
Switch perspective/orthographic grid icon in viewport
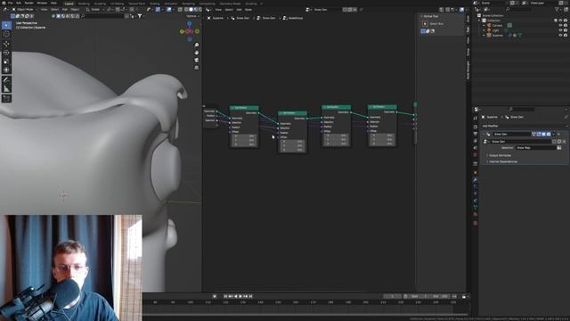click(197, 68)
